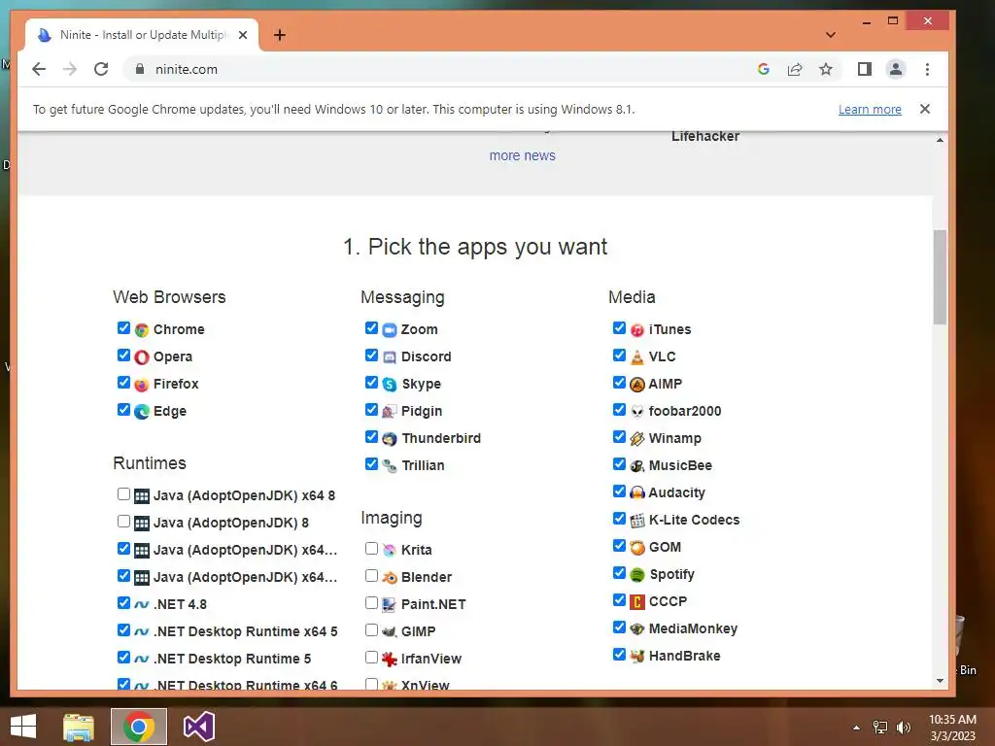The image size is (995, 746).
Task: Uncheck the Pidgin checkbox
Action: click(372, 410)
